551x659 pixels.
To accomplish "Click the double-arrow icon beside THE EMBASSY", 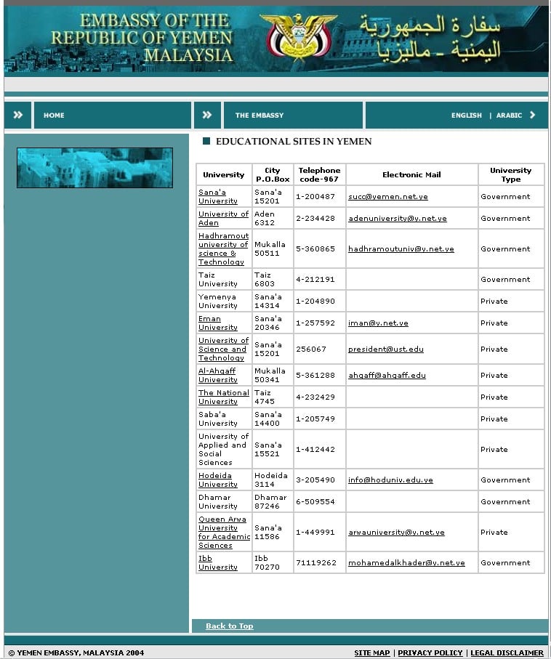I will click(207, 115).
